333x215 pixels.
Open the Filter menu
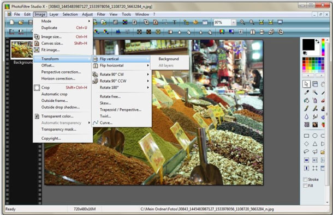tap(101, 14)
